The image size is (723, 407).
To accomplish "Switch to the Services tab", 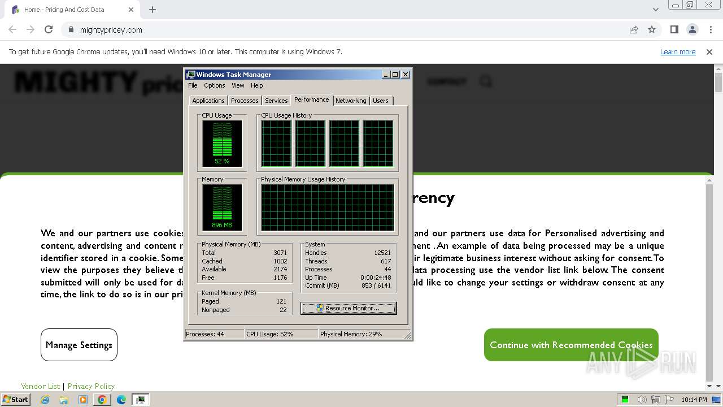I will tap(276, 101).
